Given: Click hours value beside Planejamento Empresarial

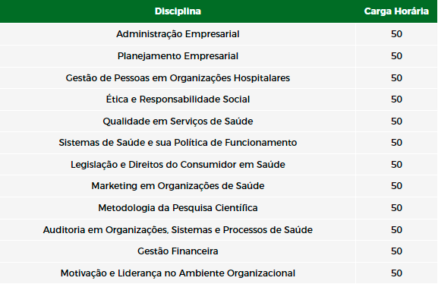Looking at the screenshot, I should (396, 56).
